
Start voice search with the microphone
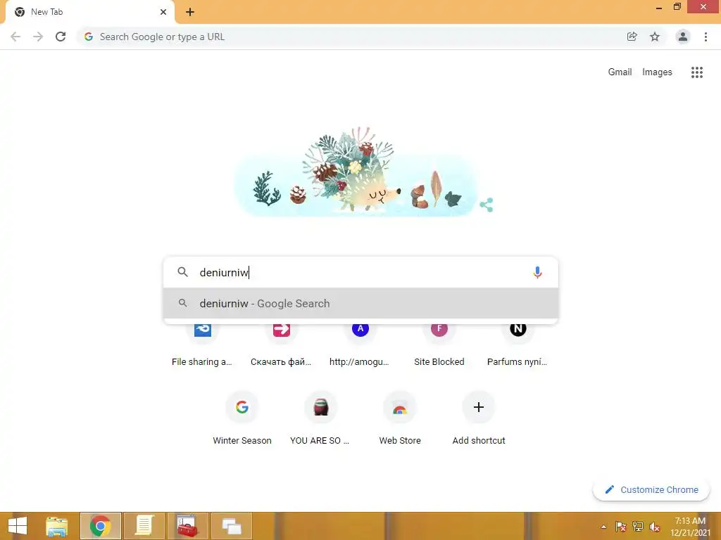pos(537,272)
